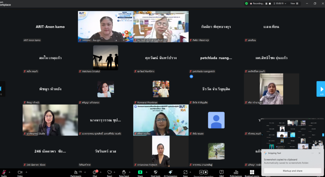
Task: Expand video settings arrow beside Video
Action: coord(26,172)
